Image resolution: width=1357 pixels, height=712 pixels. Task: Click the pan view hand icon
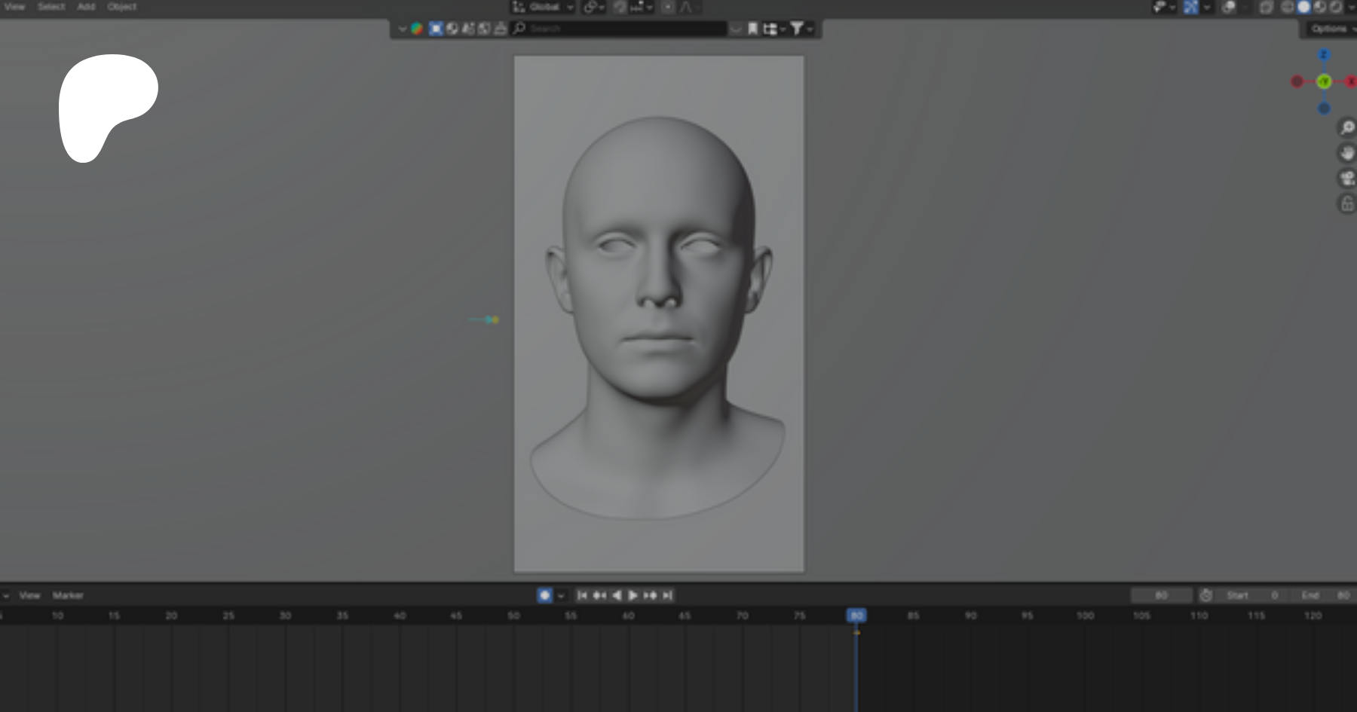pyautogui.click(x=1346, y=153)
